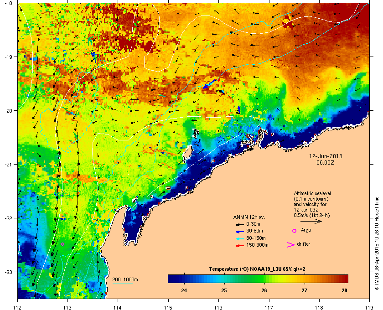This screenshot has height=310, width=383.
Task: Click the color bar tick label '25'
Action: coord(224,290)
